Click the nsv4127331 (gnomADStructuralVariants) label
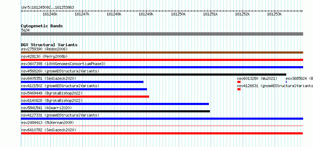 pyautogui.click(x=60, y=115)
